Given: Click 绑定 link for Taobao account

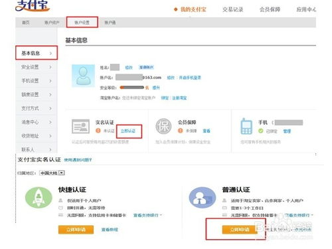Looking at the screenshot, I should pos(165,98).
